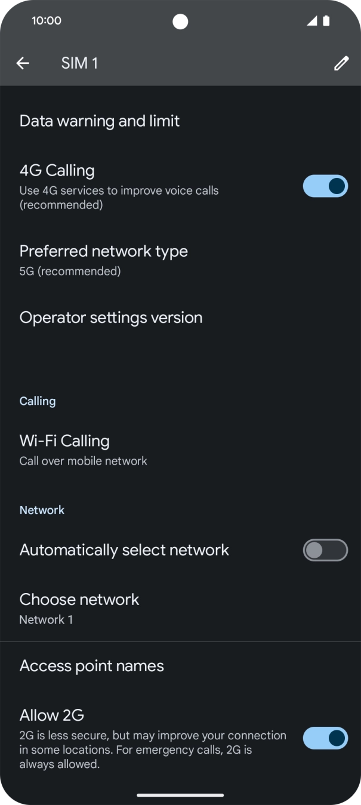Screen dimensions: 361x805
Task: Select the Calling section header
Action: 37,401
